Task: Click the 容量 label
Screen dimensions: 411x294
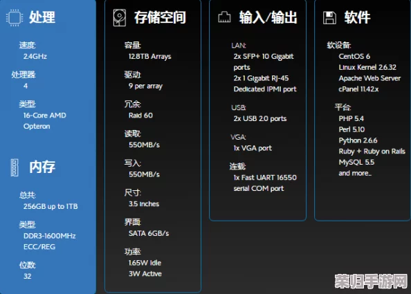Action: [133, 45]
